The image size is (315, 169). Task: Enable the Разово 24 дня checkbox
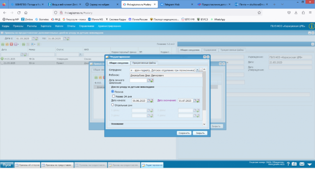(114, 96)
